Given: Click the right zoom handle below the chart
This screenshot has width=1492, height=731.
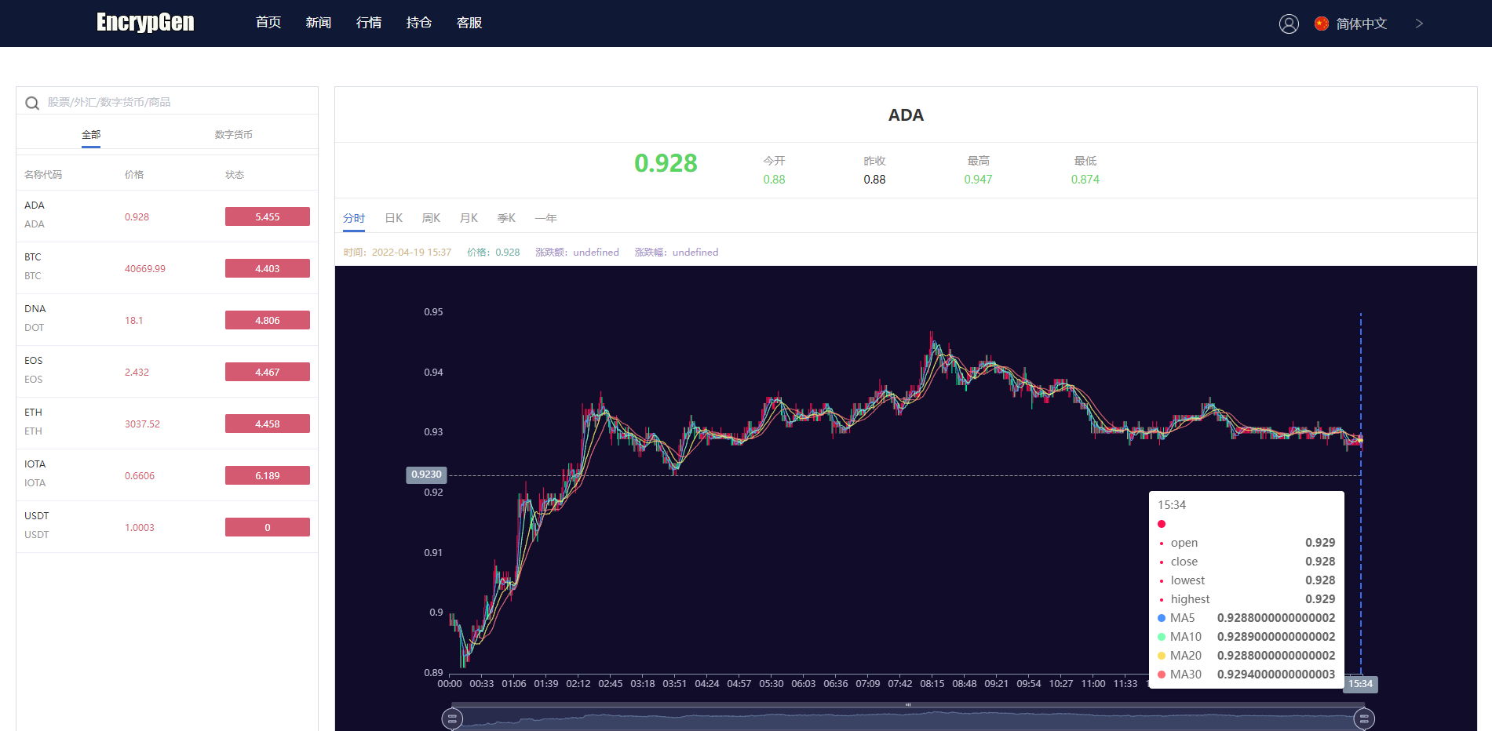Looking at the screenshot, I should [x=1364, y=718].
